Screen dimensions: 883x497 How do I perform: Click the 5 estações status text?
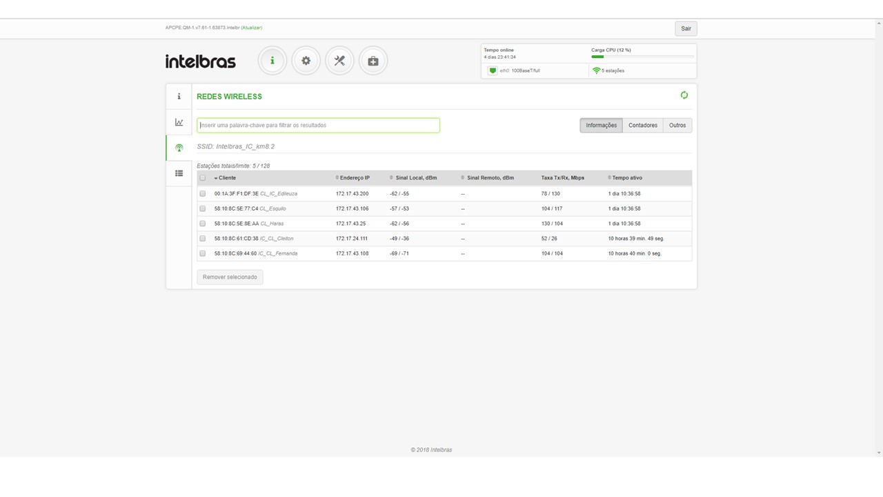coord(613,70)
